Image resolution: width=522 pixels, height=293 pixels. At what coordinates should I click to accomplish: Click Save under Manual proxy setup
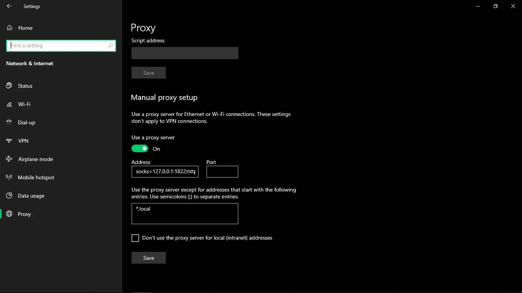pyautogui.click(x=149, y=258)
